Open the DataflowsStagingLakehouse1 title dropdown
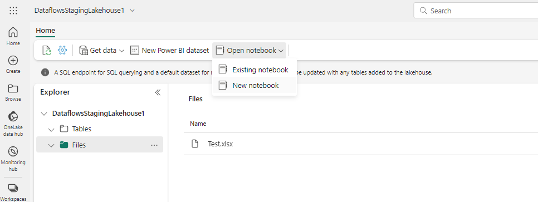The width and height of the screenshot is (538, 202). coord(133,10)
